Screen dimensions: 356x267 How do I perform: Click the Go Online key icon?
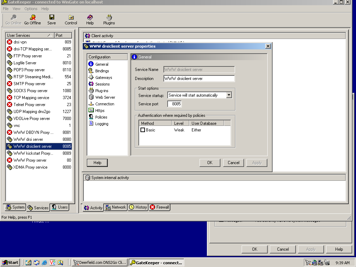(14, 17)
